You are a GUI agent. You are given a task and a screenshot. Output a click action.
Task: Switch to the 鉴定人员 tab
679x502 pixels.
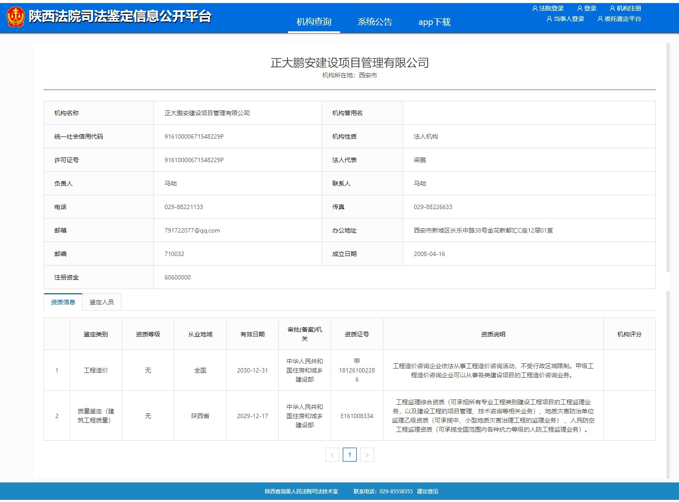coord(102,302)
